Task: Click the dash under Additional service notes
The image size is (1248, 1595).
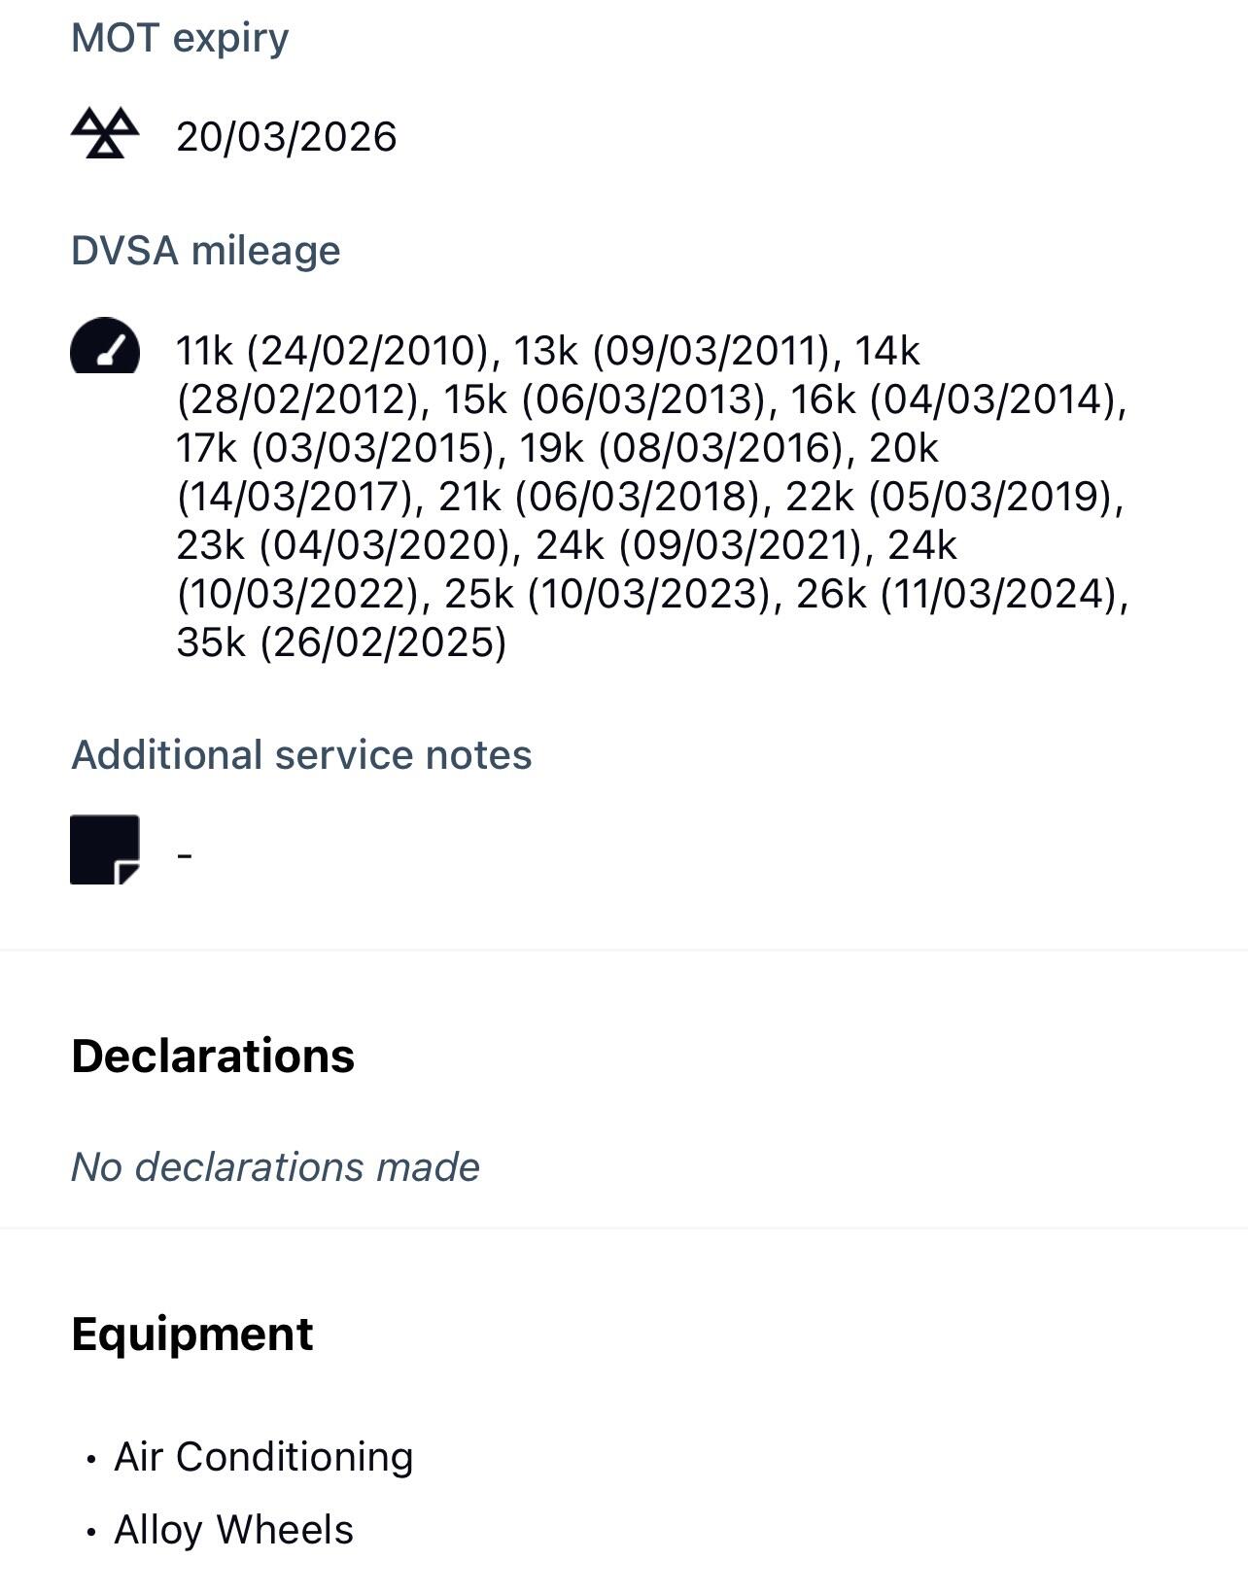Action: [x=185, y=855]
